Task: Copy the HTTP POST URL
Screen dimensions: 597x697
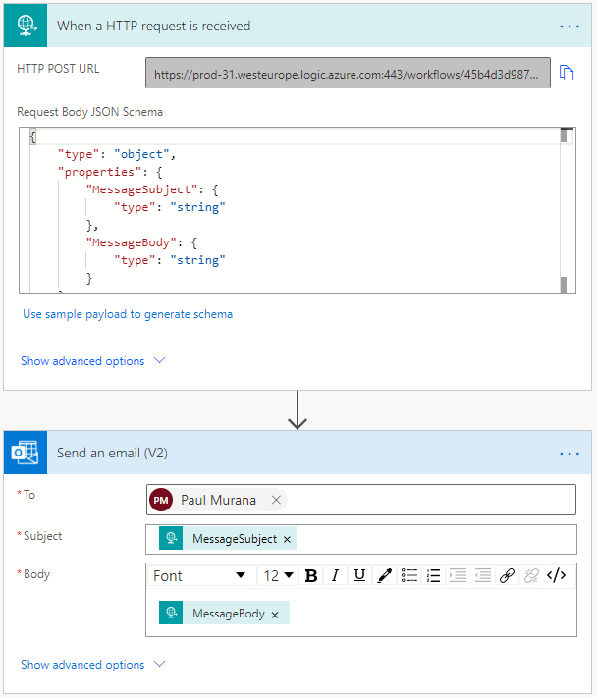Action: click(x=567, y=73)
